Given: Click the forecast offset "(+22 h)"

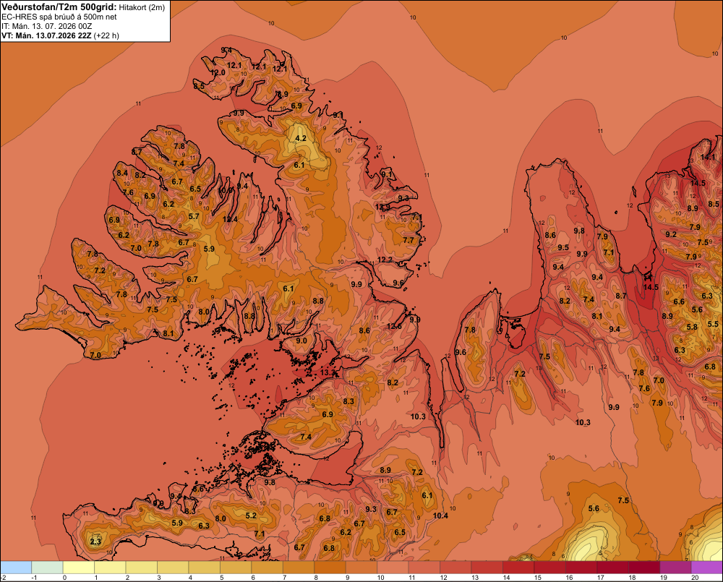Looking at the screenshot, I should pyautogui.click(x=106, y=35).
